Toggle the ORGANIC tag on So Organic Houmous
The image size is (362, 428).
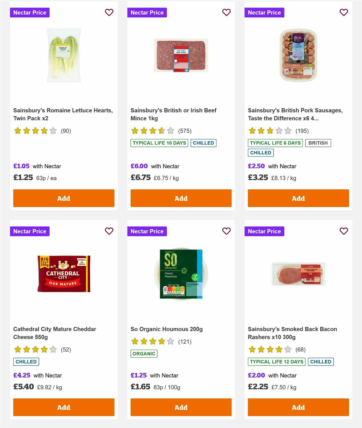144,353
